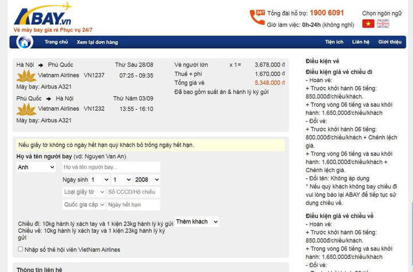This screenshot has width=413, height=272.
Task: Click flight number VN1237
Action: pos(94,75)
